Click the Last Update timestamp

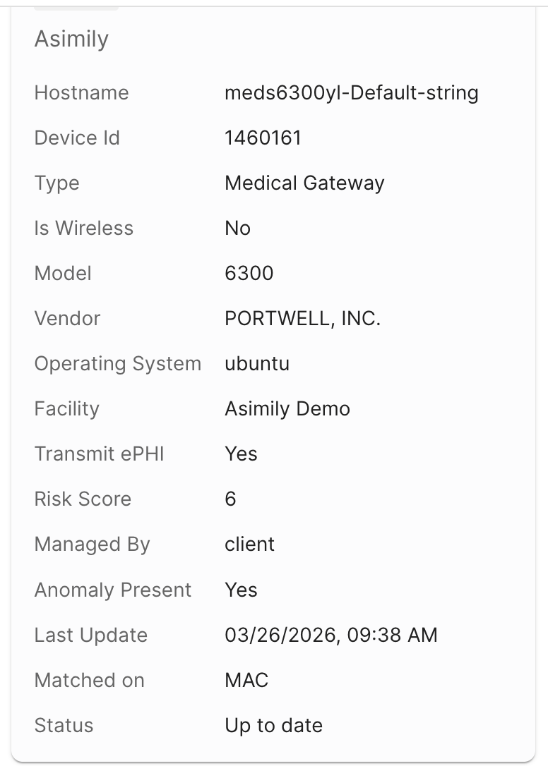pyautogui.click(x=331, y=635)
